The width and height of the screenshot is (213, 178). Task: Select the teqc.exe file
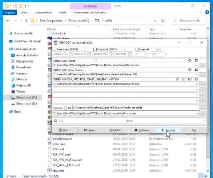(x=58, y=170)
